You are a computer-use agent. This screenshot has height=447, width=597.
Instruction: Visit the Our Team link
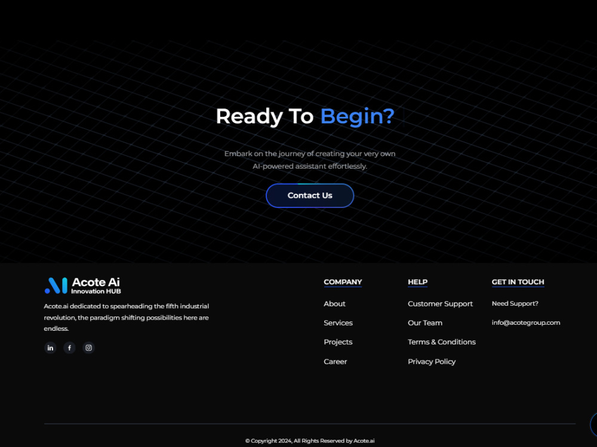coord(425,322)
